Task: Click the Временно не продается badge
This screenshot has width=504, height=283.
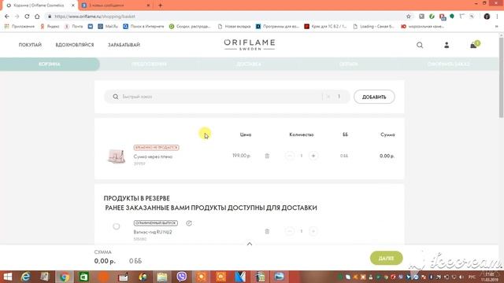Action: coord(156,148)
